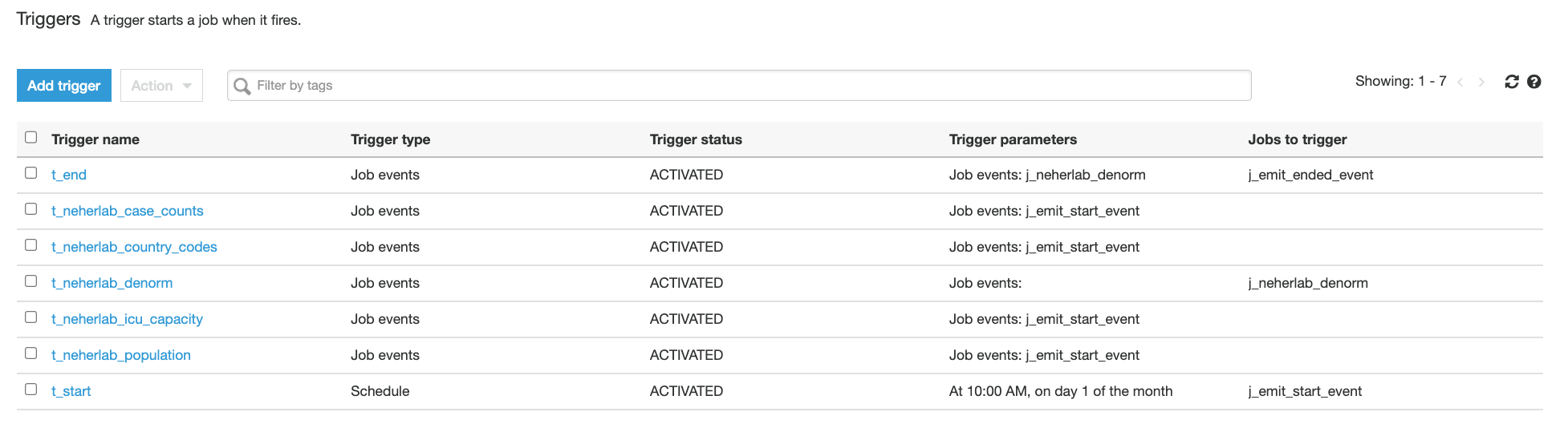The image size is (1564, 432).
Task: Toggle the select-all triggers checkbox
Action: (31, 137)
